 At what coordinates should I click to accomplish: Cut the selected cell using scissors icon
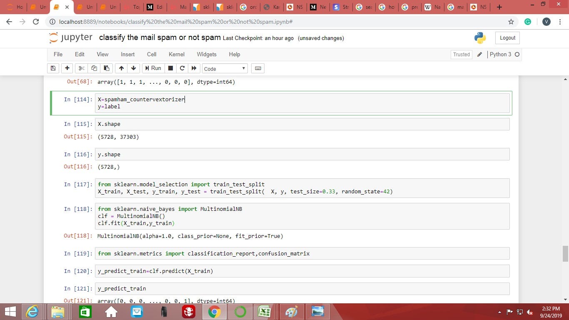[81, 68]
